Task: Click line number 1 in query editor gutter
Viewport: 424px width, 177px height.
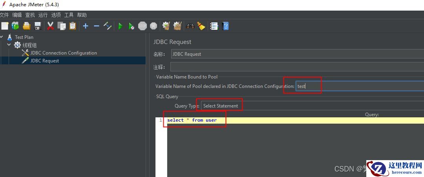Action: click(161, 120)
